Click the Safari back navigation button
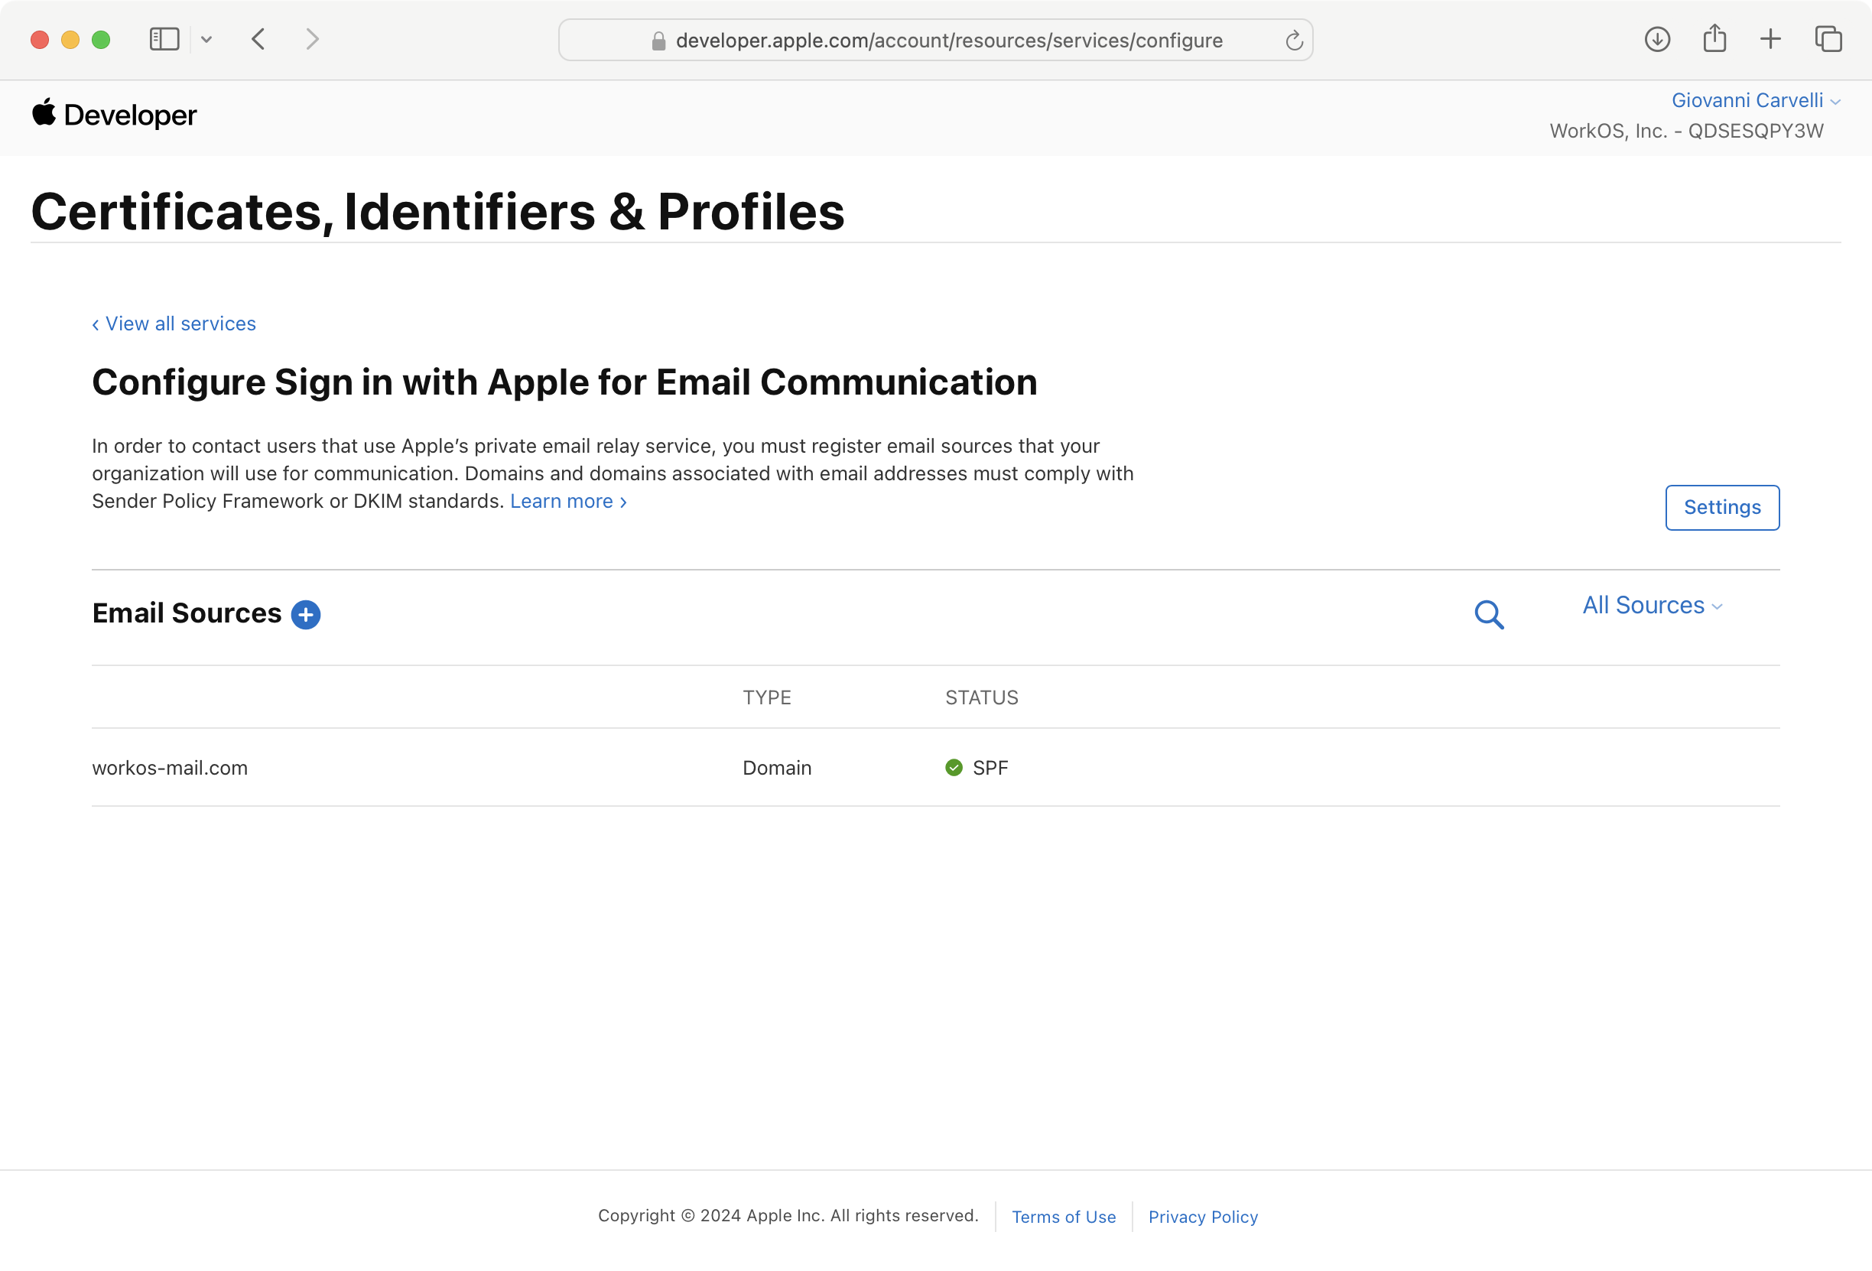This screenshot has height=1271, width=1872. point(258,38)
